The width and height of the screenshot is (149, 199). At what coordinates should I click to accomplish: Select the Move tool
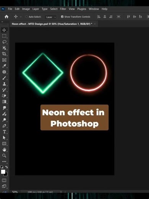click(x=4, y=30)
